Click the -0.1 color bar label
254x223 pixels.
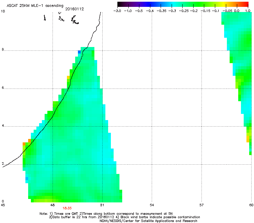coord(216,11)
